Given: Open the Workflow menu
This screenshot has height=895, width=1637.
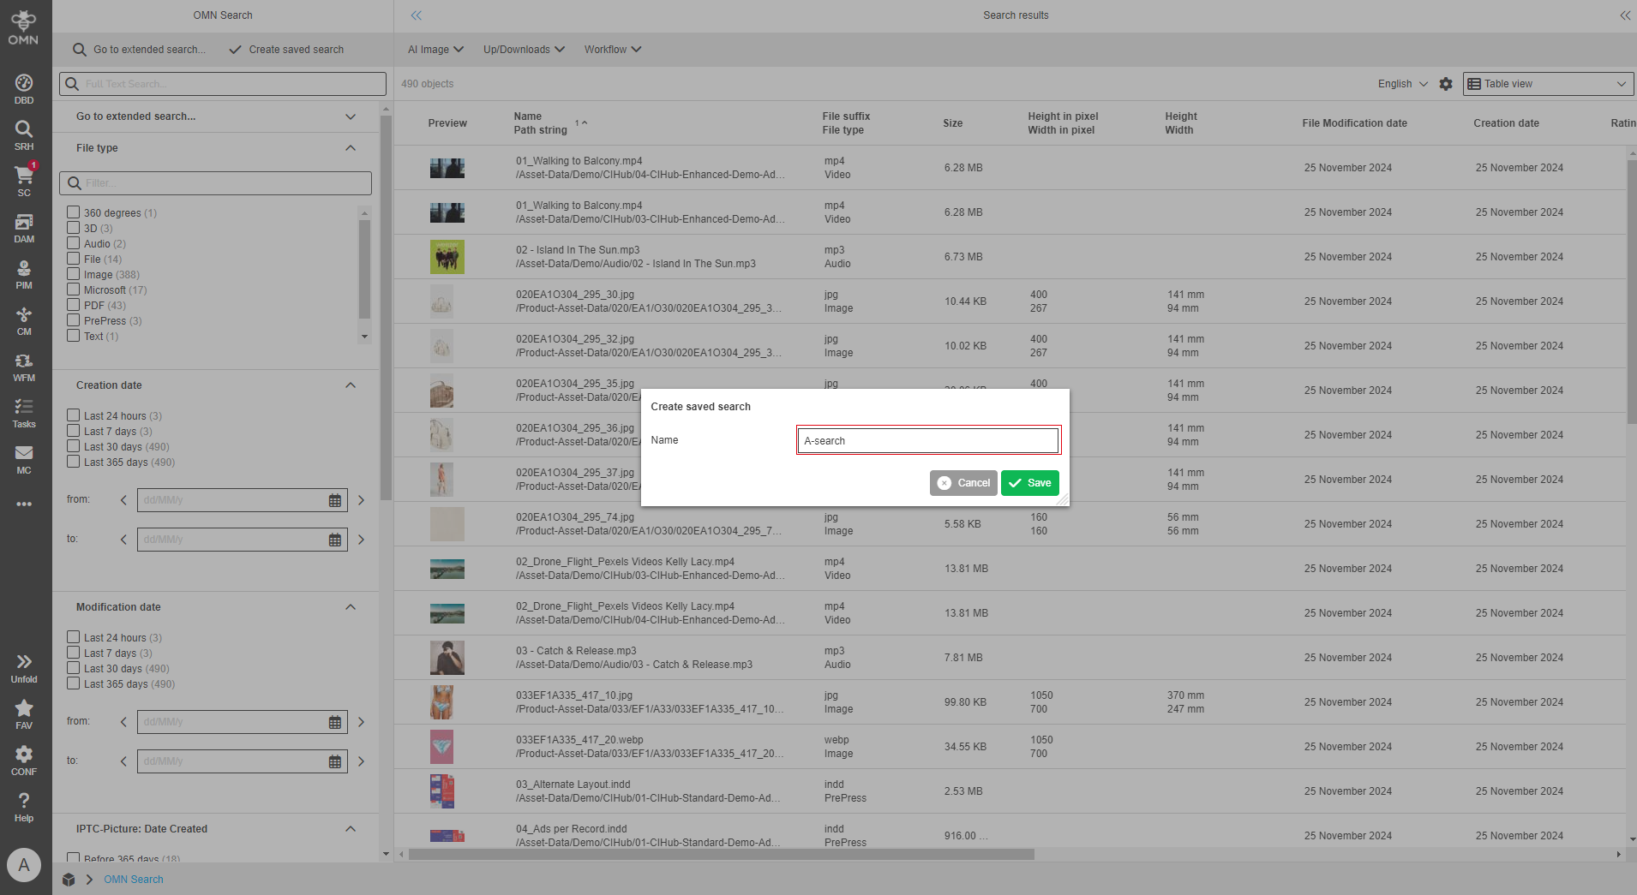Looking at the screenshot, I should coord(612,49).
